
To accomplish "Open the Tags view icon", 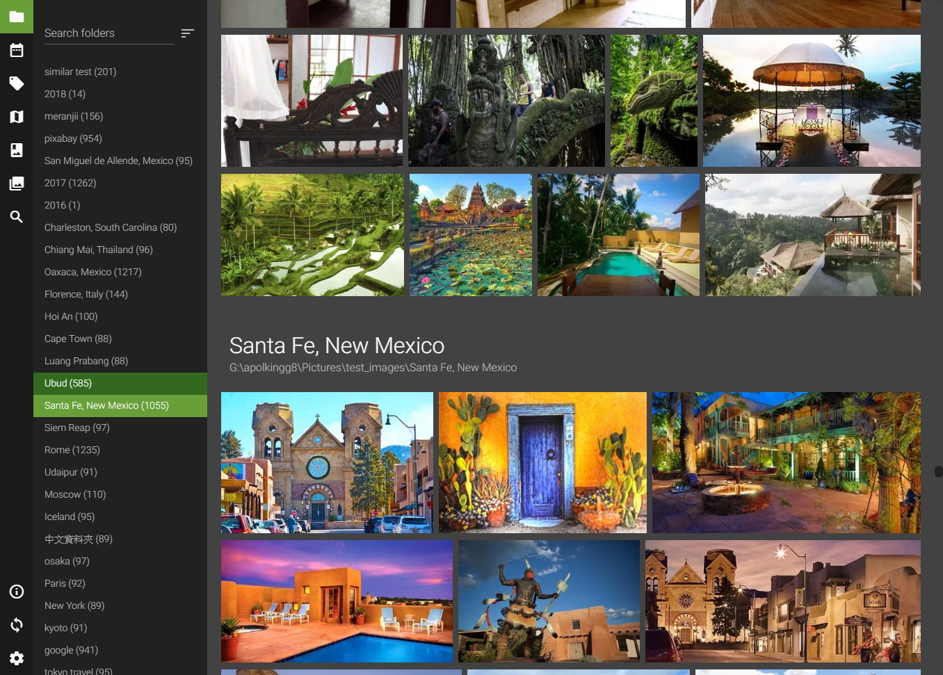I will 17,83.
